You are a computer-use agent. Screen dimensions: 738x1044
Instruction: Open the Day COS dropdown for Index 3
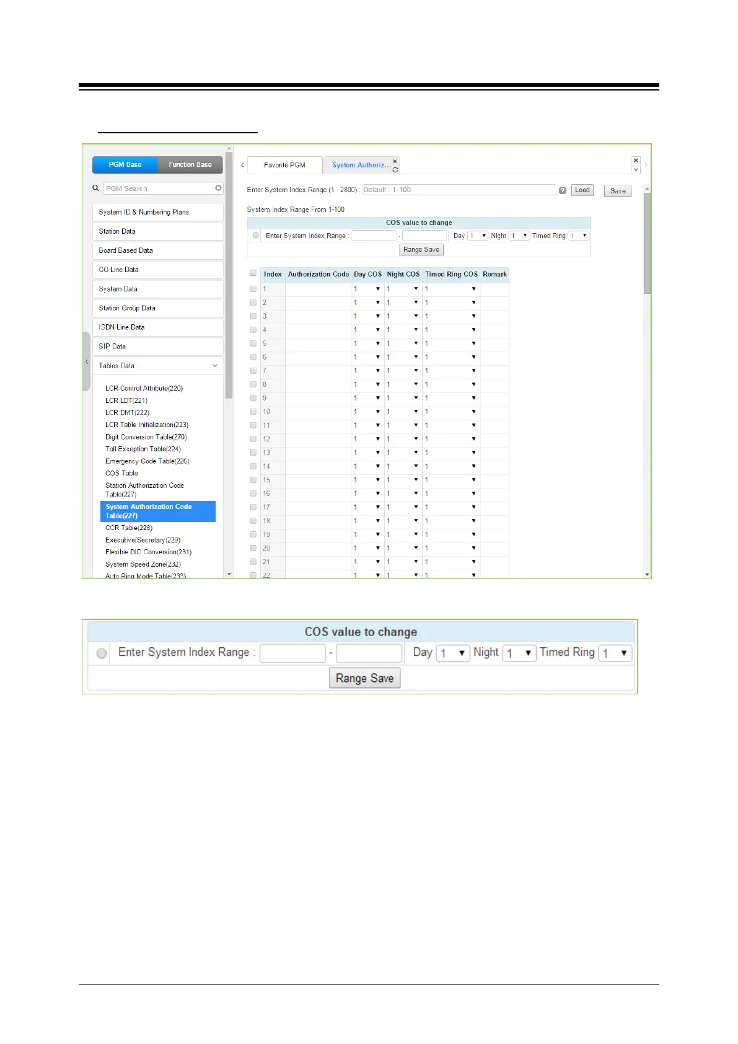tap(367, 316)
